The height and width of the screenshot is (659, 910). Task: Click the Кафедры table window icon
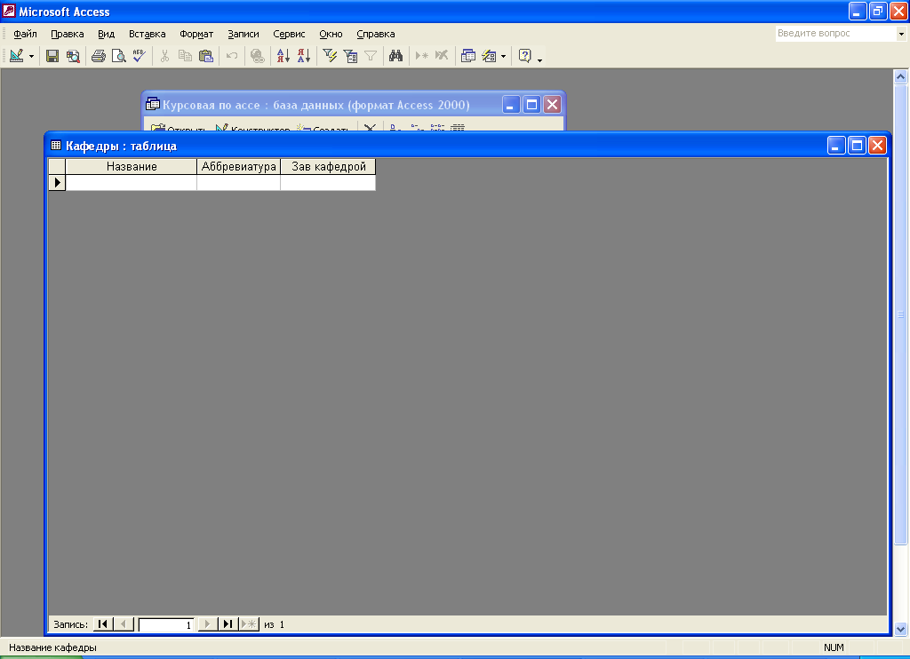[56, 145]
